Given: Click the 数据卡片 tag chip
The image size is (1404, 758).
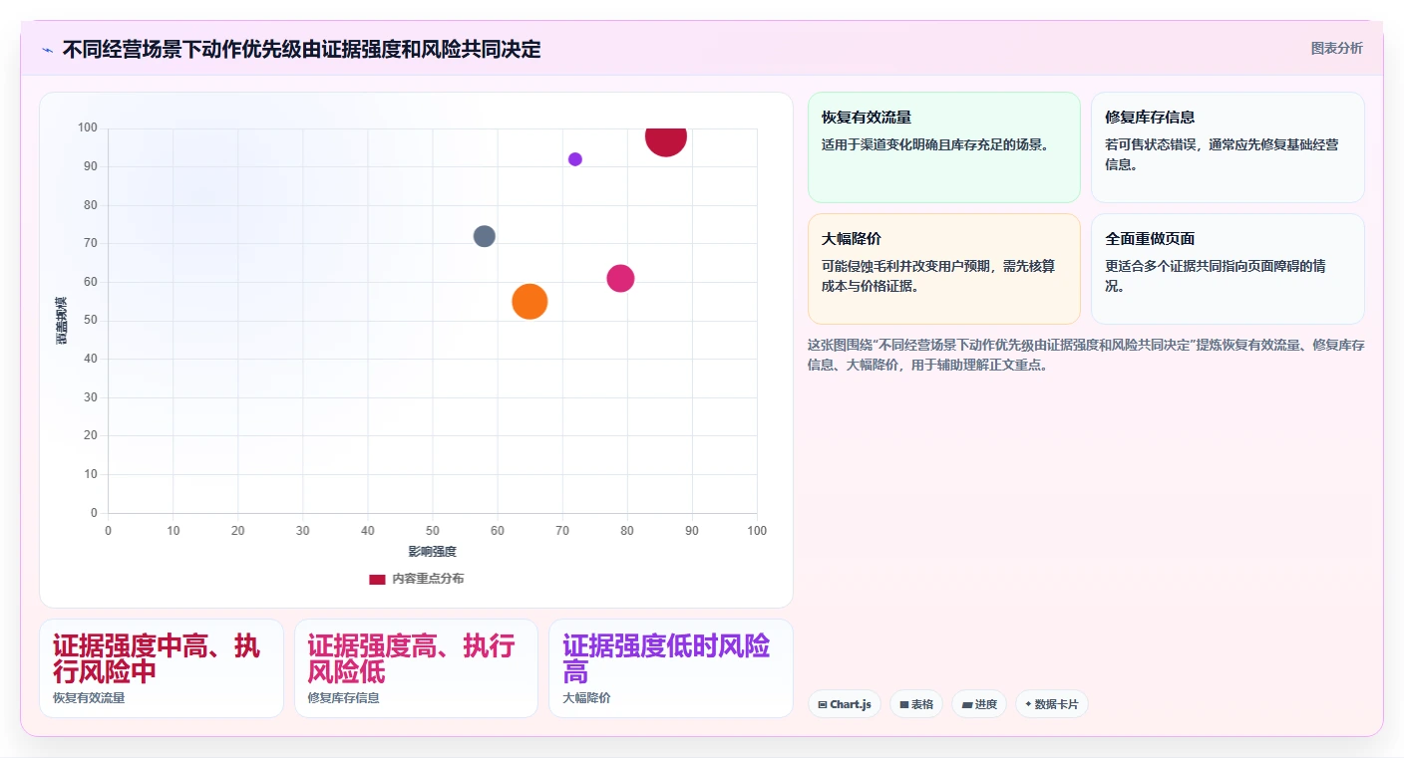Looking at the screenshot, I should (1052, 704).
